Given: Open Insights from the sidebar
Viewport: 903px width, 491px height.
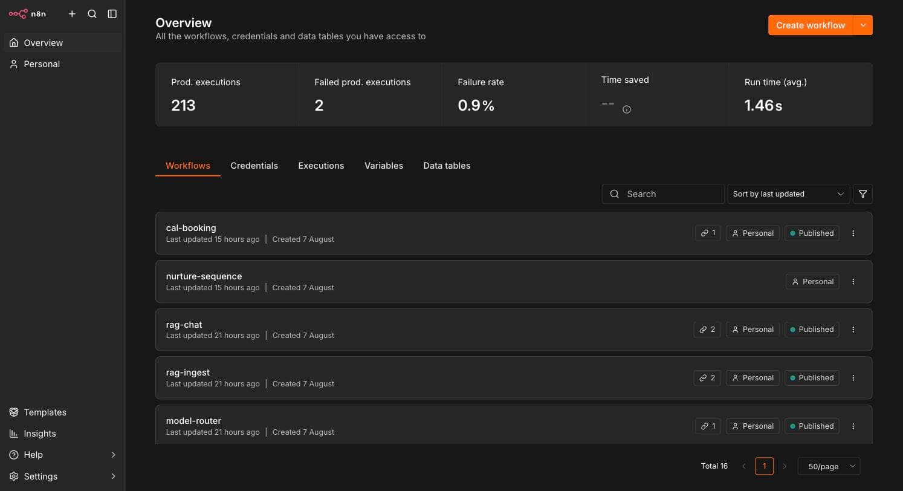Looking at the screenshot, I should 62,434.
